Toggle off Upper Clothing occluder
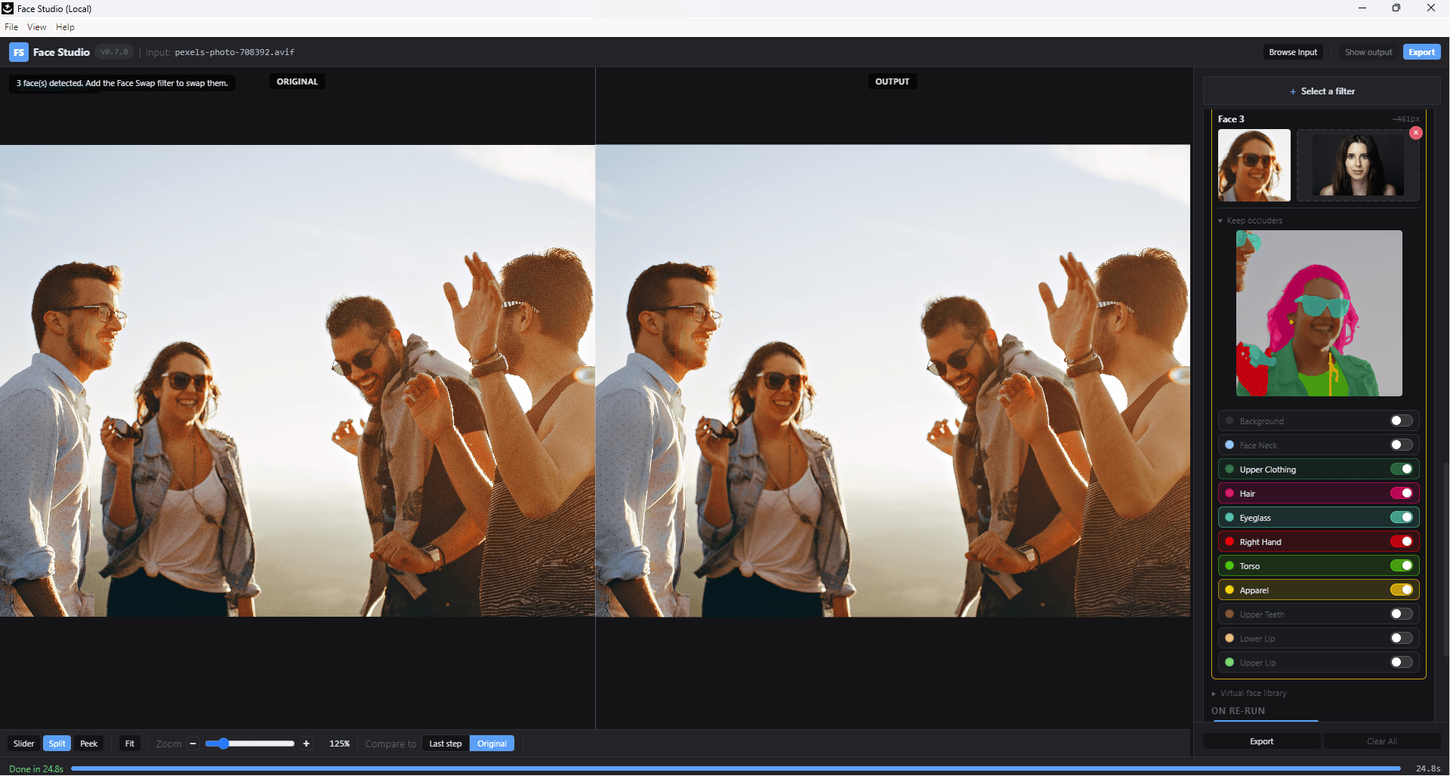Screen dimensions: 1450x776 [1402, 470]
